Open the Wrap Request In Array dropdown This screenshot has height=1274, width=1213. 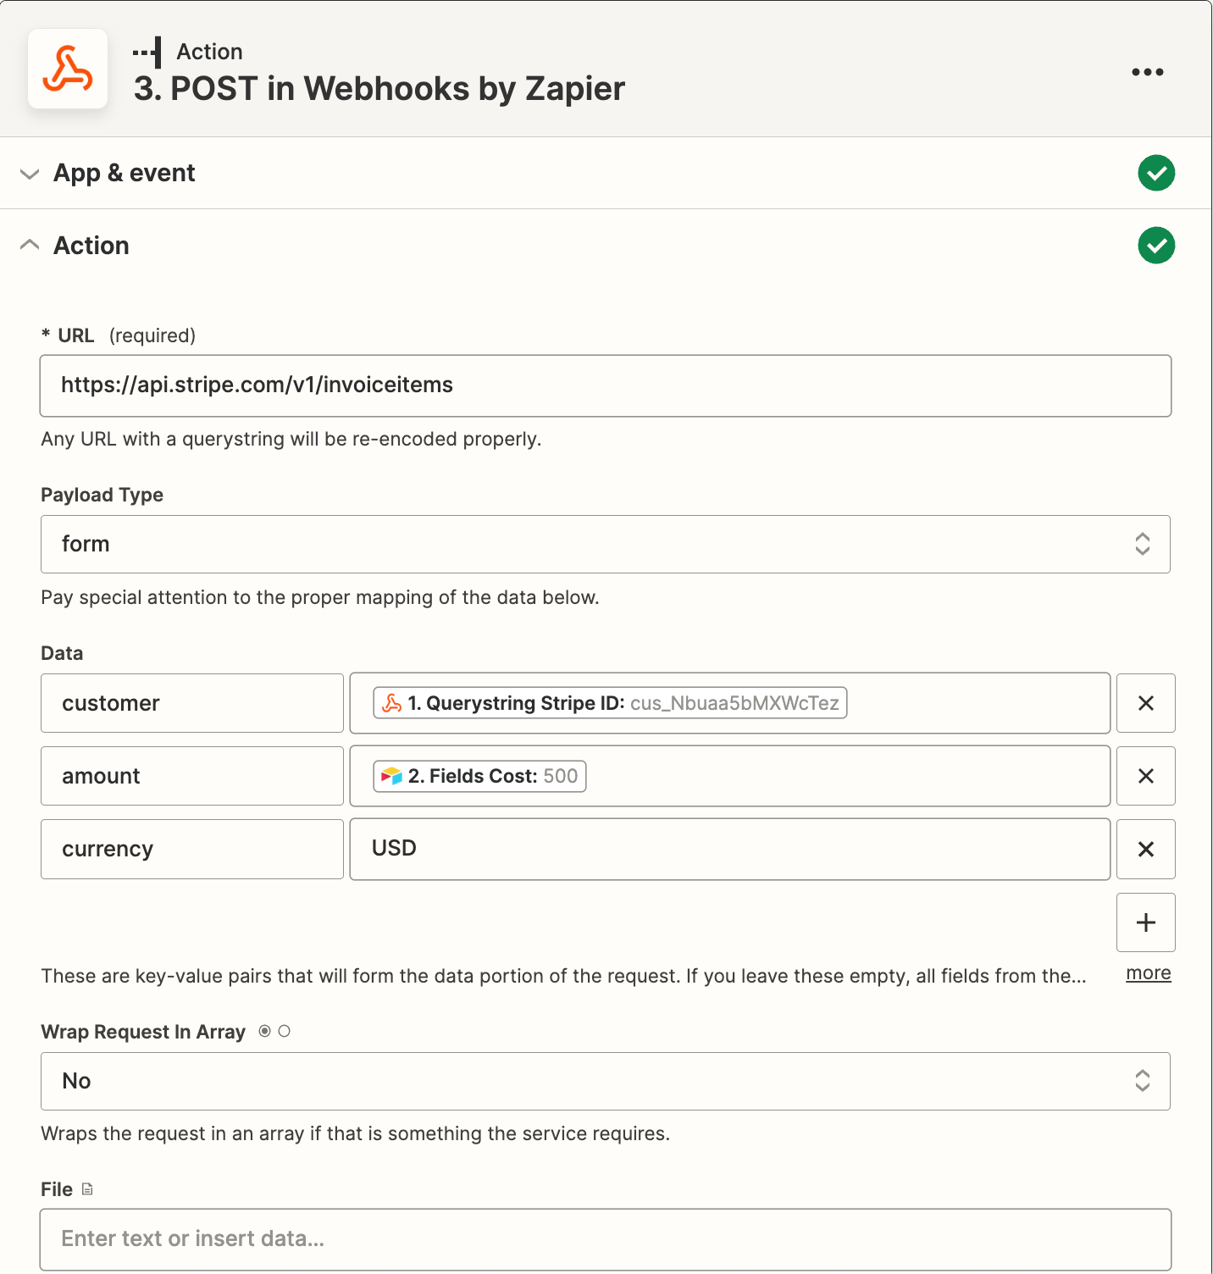point(606,1081)
